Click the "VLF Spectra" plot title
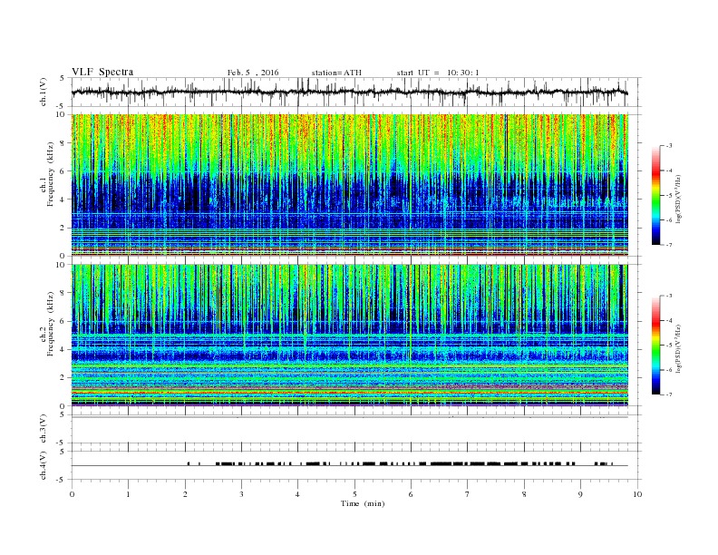Screen dimensions: 718x555 tap(102, 72)
